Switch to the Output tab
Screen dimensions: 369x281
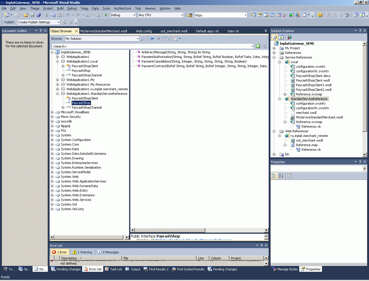[x=133, y=269]
